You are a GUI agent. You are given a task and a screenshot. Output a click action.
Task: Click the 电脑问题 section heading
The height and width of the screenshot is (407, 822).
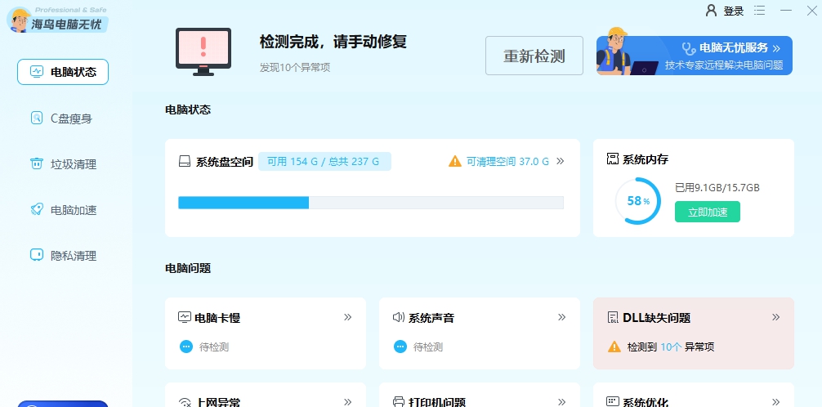188,269
